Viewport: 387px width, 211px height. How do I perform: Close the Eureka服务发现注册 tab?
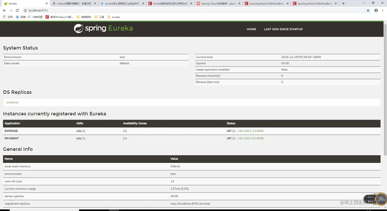click(191, 4)
